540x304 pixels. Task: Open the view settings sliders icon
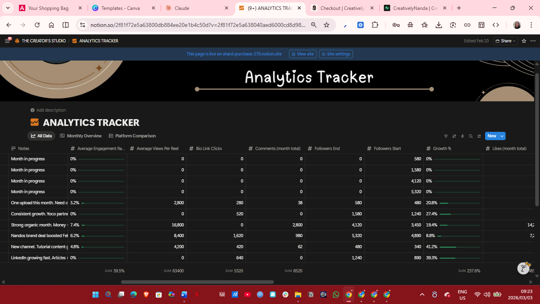point(479,136)
